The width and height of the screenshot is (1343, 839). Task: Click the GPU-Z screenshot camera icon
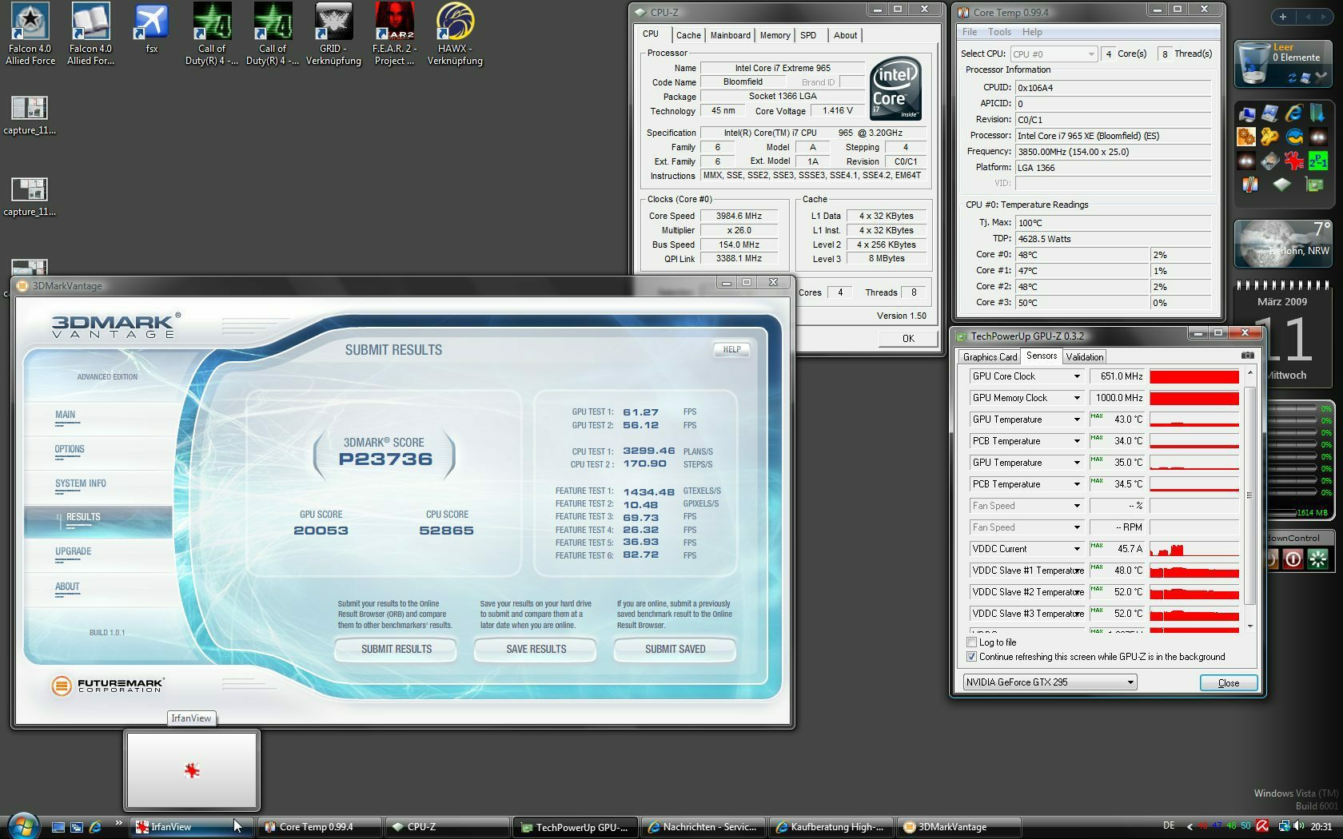click(1247, 356)
